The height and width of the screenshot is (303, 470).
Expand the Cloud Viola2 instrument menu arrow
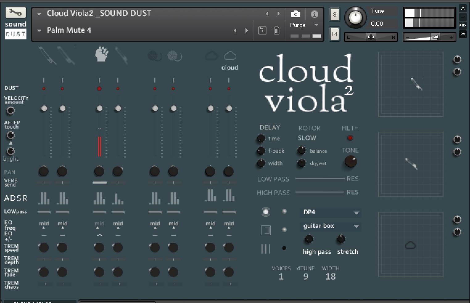tap(39, 14)
